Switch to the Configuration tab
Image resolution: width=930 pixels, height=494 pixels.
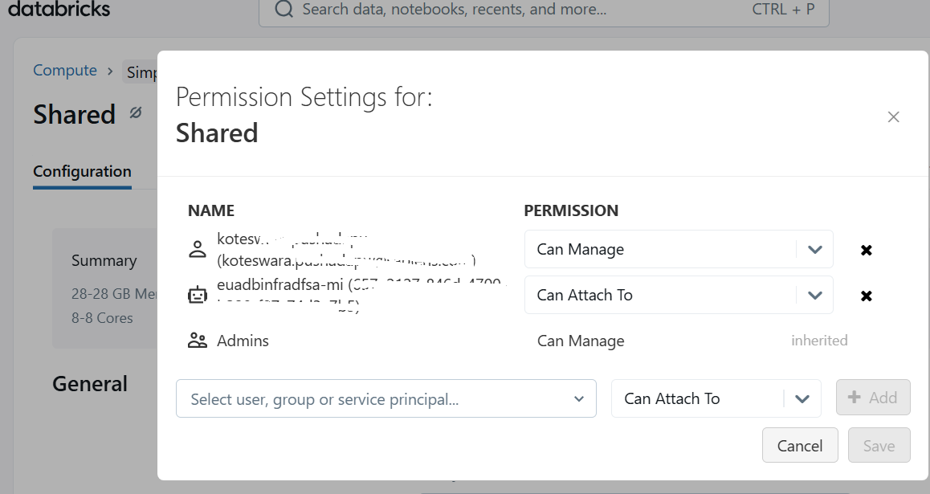[82, 171]
